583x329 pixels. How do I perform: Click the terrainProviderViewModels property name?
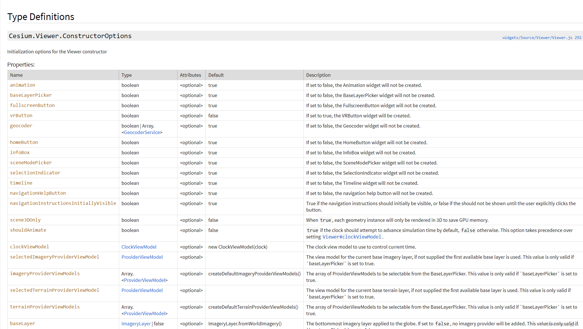point(45,307)
